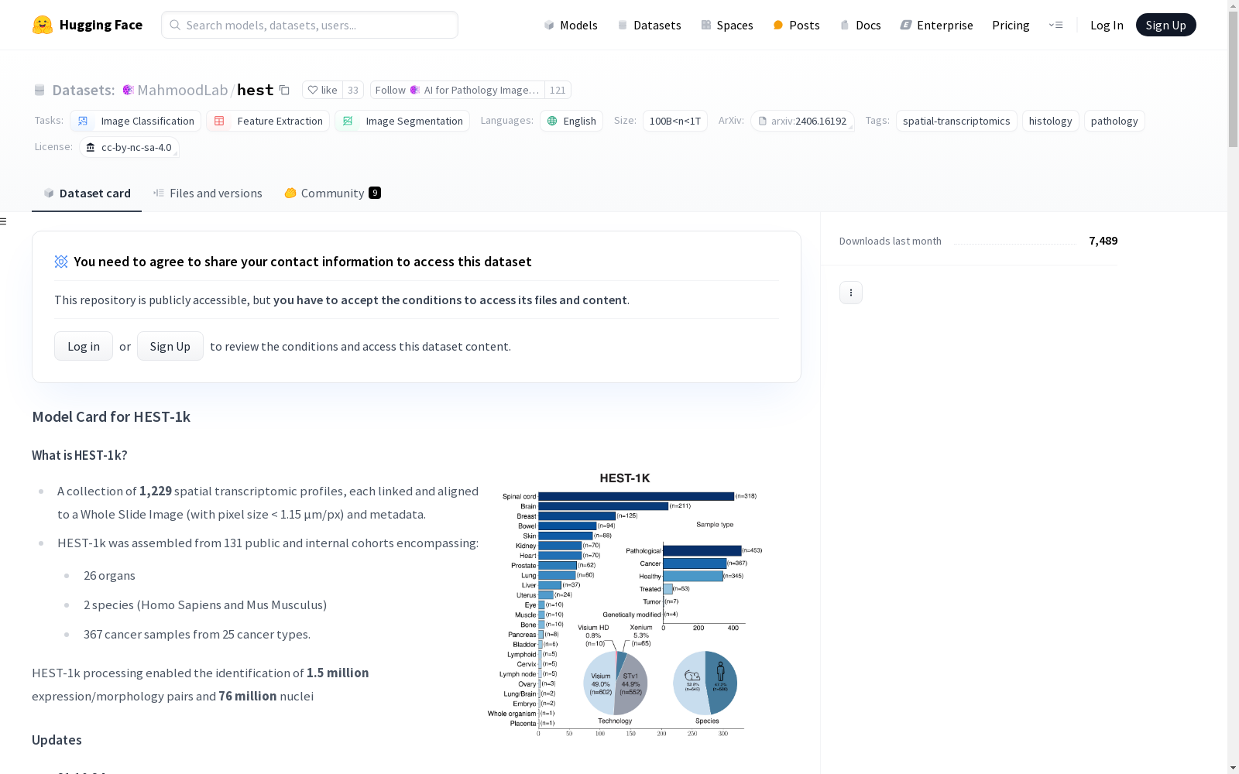Click the '26 organs' list item
The height and width of the screenshot is (774, 1239).
coord(109,575)
